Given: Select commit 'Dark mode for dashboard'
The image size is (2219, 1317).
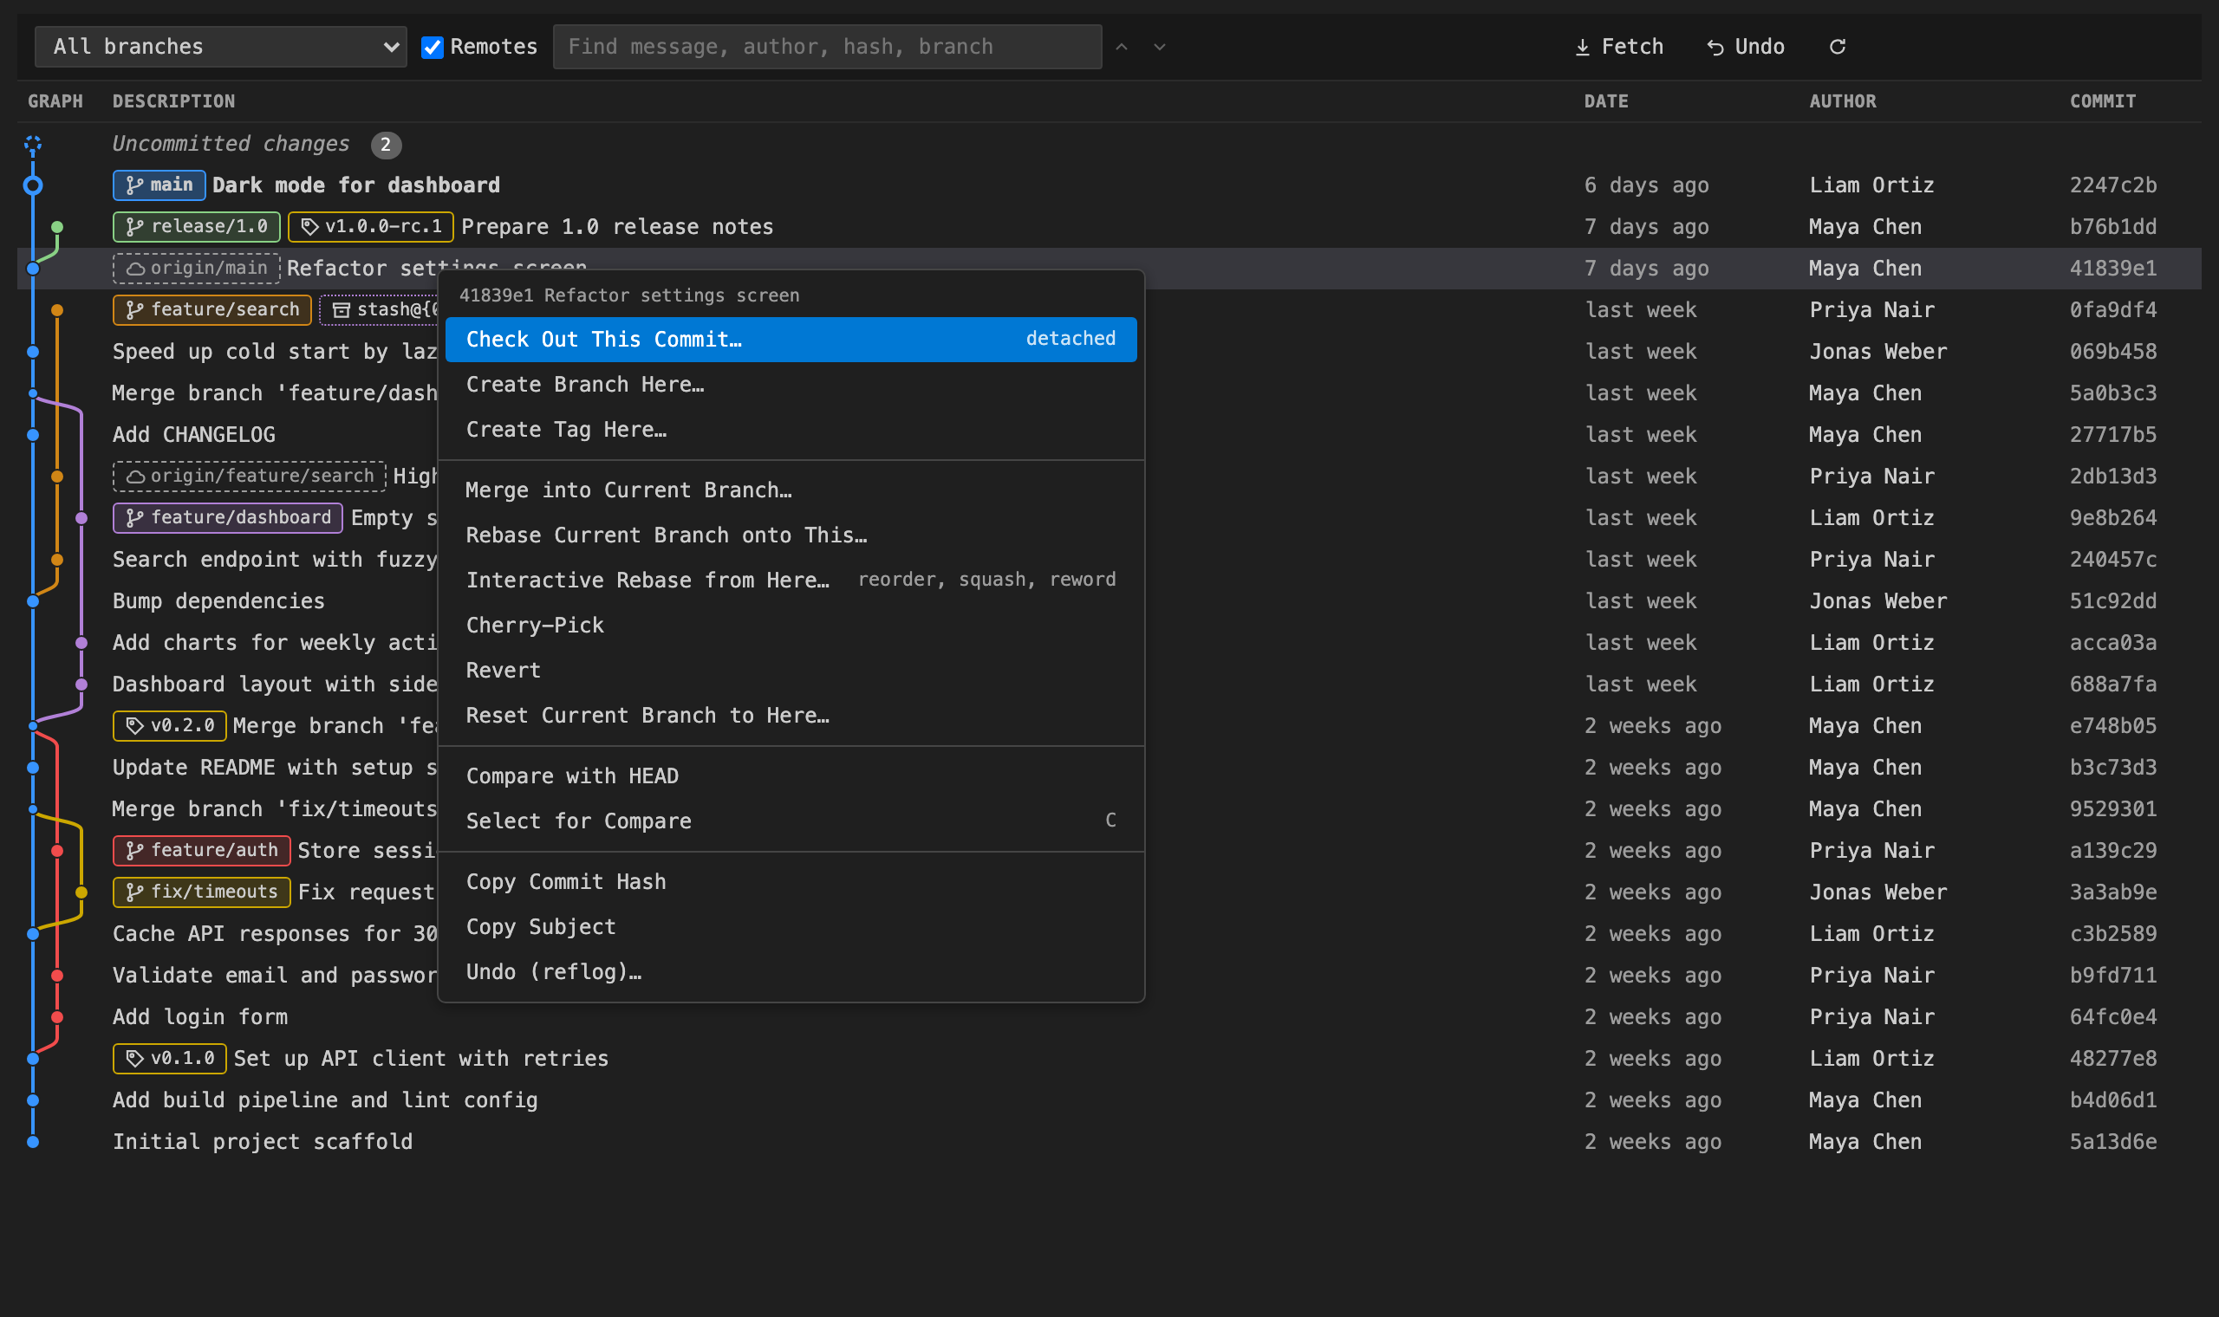Looking at the screenshot, I should (1109, 185).
